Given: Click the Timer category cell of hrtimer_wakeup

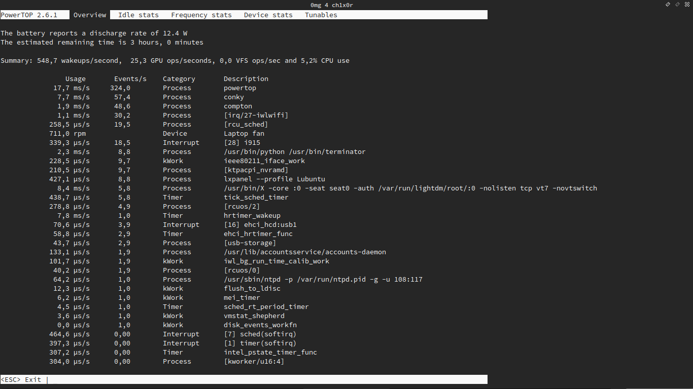Looking at the screenshot, I should (x=173, y=215).
